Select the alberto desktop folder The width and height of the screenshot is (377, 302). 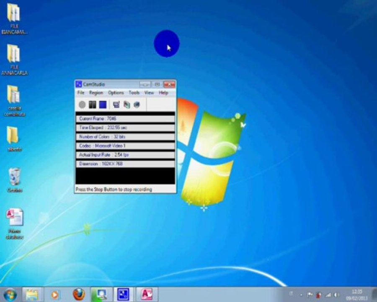(x=14, y=139)
